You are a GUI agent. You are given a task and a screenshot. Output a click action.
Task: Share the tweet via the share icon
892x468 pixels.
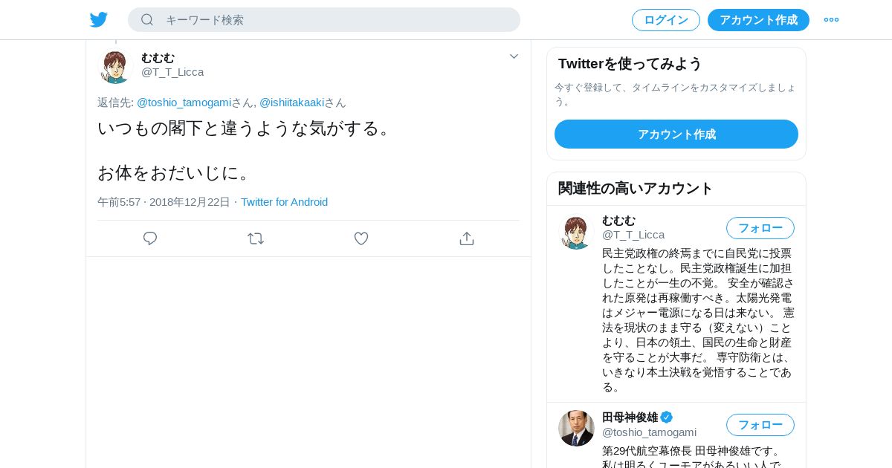click(467, 238)
